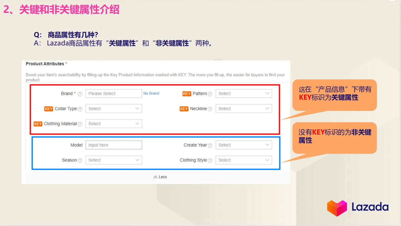Click the Brand Please Select field
The image size is (401, 226).
114,94
